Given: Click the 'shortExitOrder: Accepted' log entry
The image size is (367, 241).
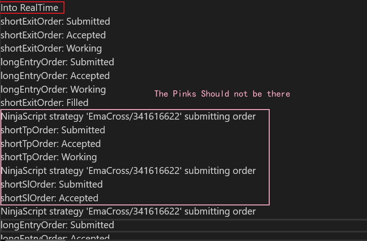Looking at the screenshot, I should tap(53, 35).
